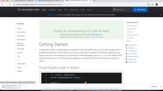Click RSS icon beside Subscribe
This screenshot has width=163, height=91.
[x=126, y=48]
